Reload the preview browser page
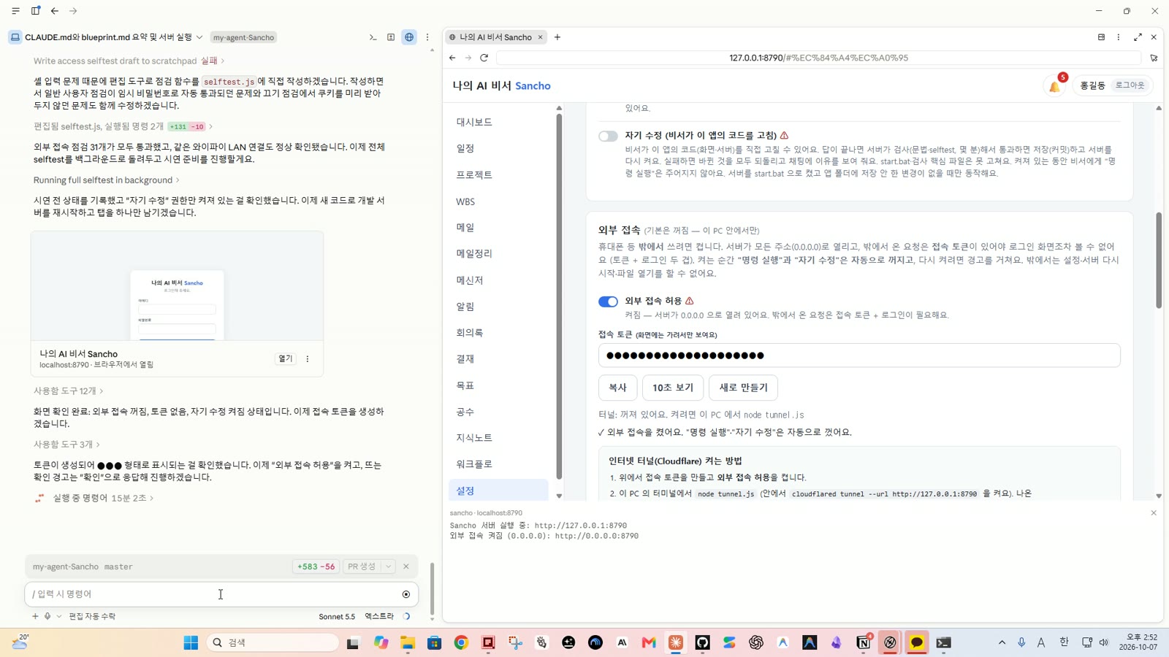The image size is (1169, 657). click(484, 58)
